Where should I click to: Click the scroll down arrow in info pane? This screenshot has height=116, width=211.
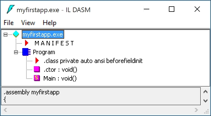[x=205, y=101]
